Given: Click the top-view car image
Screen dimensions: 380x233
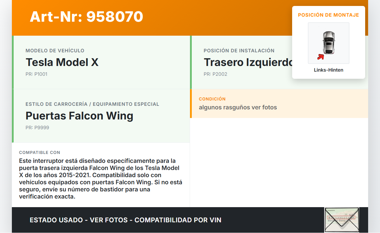Looking at the screenshot, I should click(329, 43).
